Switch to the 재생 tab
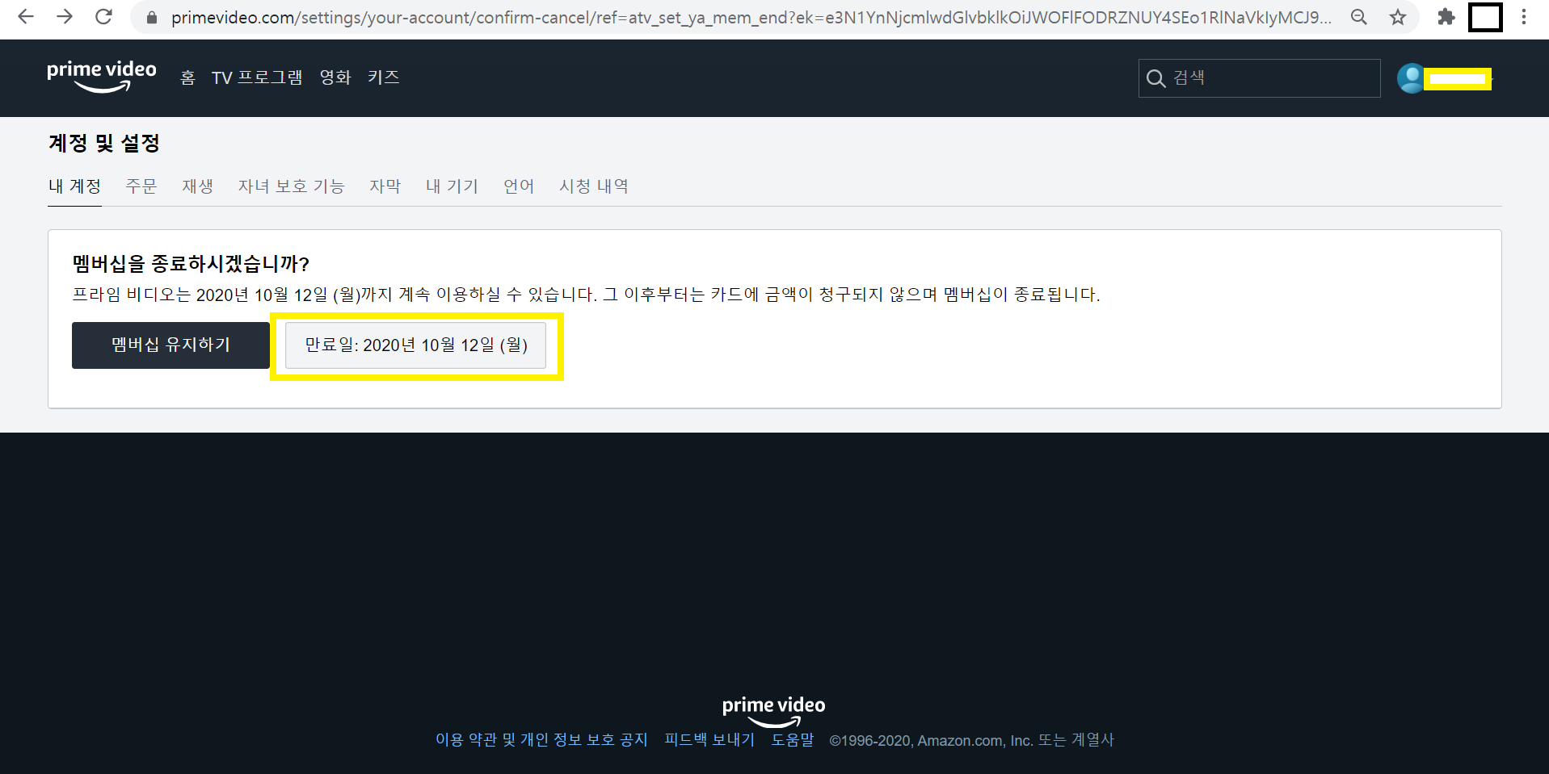Image resolution: width=1549 pixels, height=774 pixels. pos(198,186)
